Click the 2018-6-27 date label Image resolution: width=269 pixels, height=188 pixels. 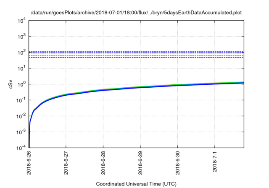click(x=66, y=163)
